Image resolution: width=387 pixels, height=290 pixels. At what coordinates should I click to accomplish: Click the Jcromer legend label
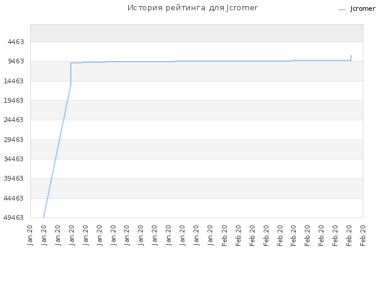pos(363,9)
